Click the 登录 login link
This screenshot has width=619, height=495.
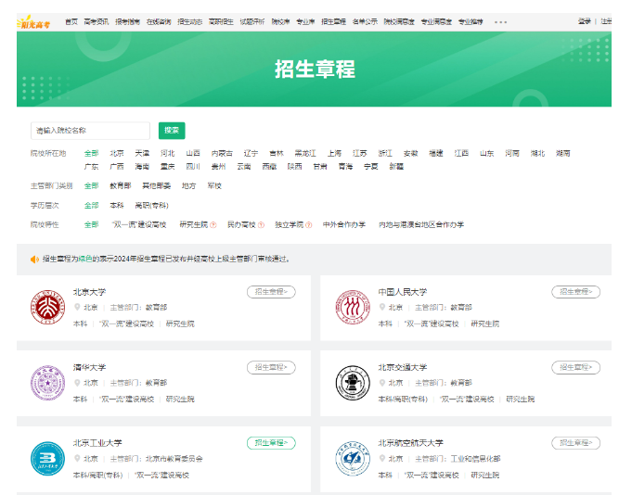585,21
